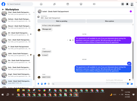Click the 'Hi Tom, is this still available?' message
The height and width of the screenshot is (101, 137).
click(51, 26)
